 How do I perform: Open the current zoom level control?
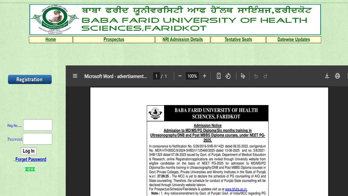coord(192,76)
